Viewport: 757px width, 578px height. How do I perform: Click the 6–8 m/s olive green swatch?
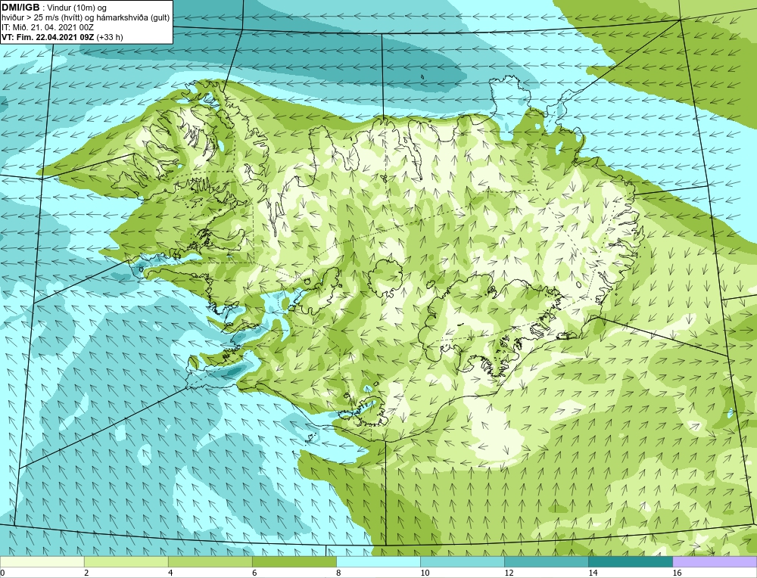point(294,561)
